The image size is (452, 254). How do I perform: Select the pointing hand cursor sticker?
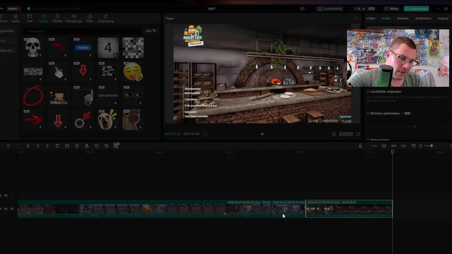pos(58,72)
